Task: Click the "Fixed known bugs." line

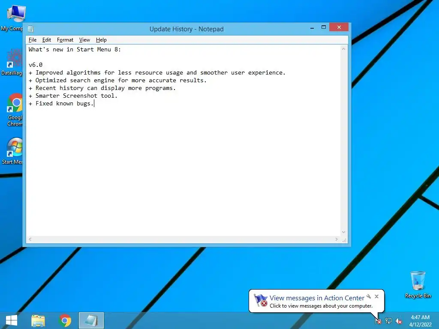Action: click(x=61, y=104)
